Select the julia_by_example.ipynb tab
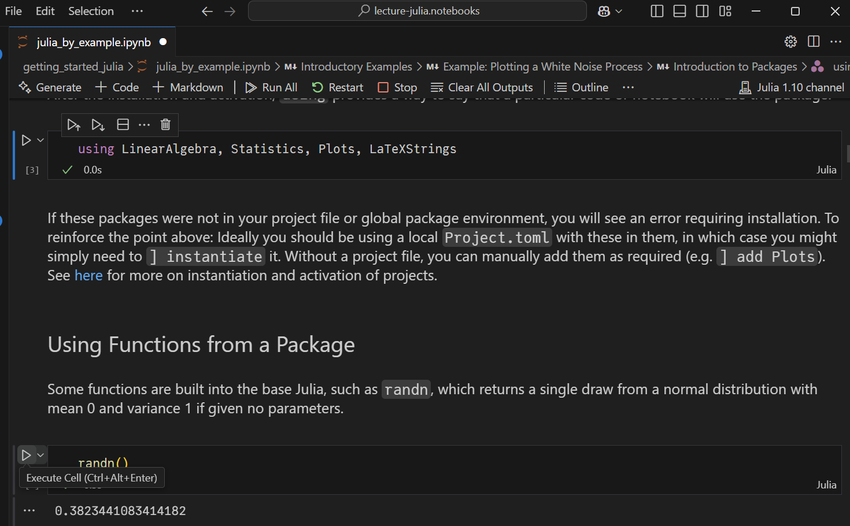The image size is (850, 526). tap(94, 42)
